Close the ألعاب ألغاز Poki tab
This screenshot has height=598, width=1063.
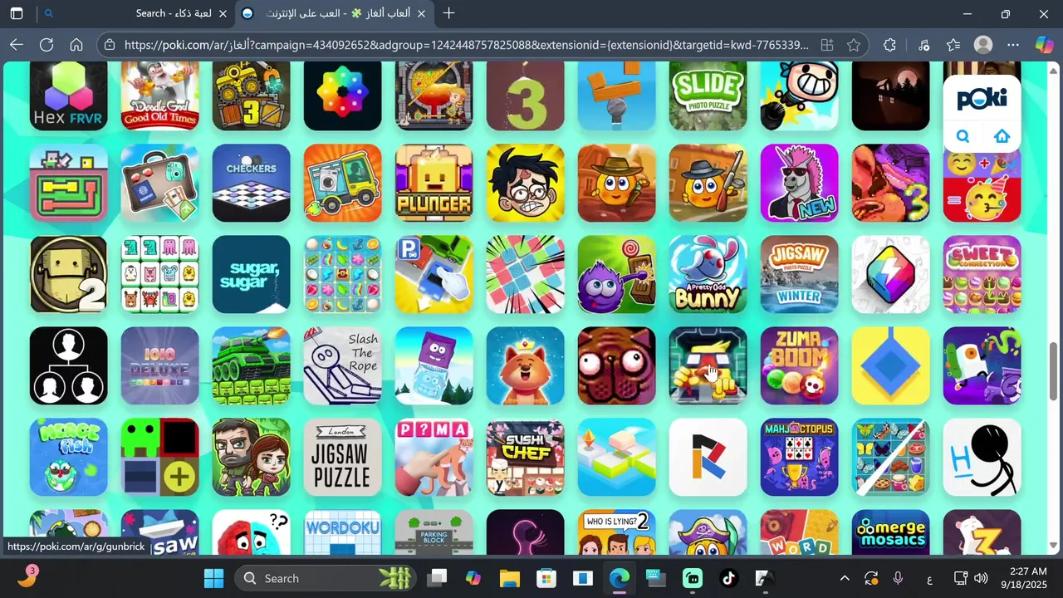(421, 13)
